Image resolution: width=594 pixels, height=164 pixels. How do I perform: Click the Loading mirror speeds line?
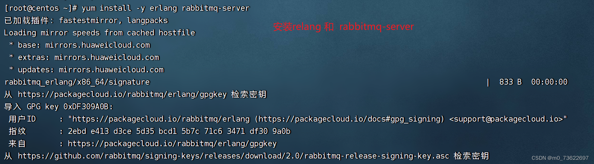point(100,33)
